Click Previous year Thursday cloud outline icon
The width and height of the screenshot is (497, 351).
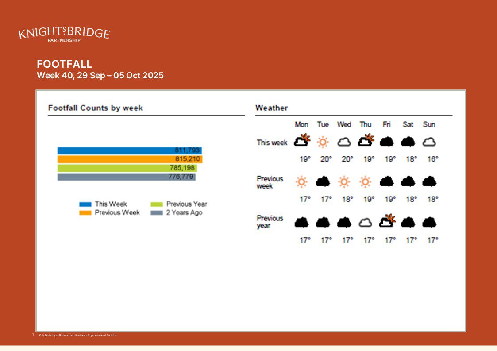point(365,222)
